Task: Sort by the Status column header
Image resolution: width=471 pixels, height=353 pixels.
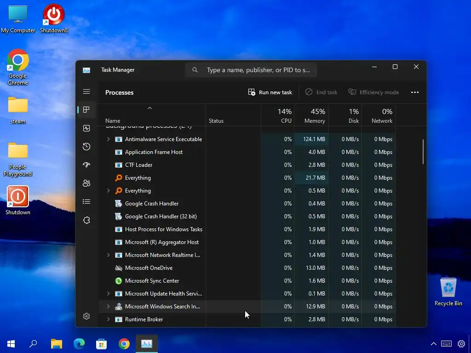Action: point(233,115)
